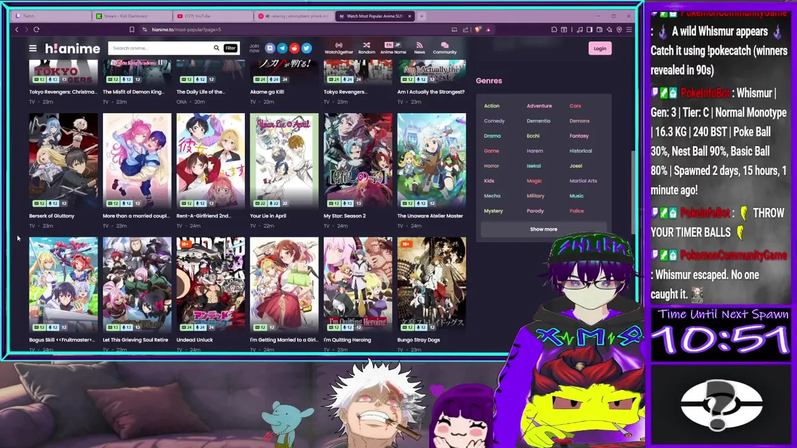Select the Drama genre
797x448 pixels.
point(492,136)
